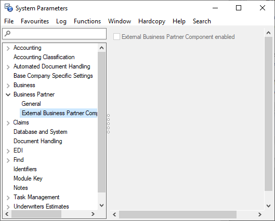Click right pane vertical scrollbar thumb

[268, 114]
